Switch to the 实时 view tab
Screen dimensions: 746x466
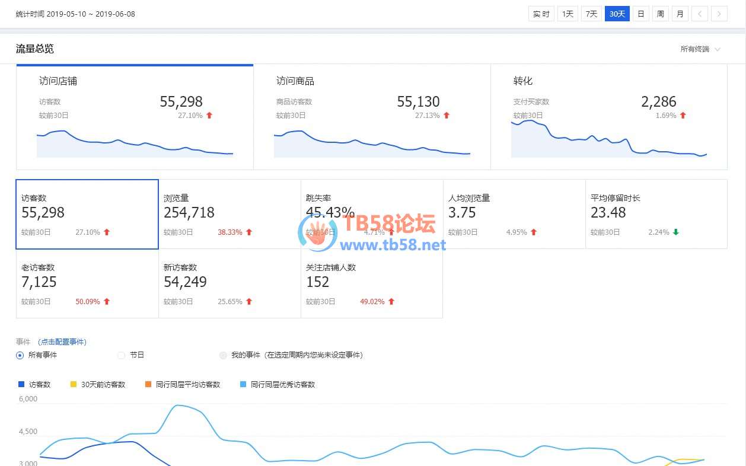coord(541,14)
